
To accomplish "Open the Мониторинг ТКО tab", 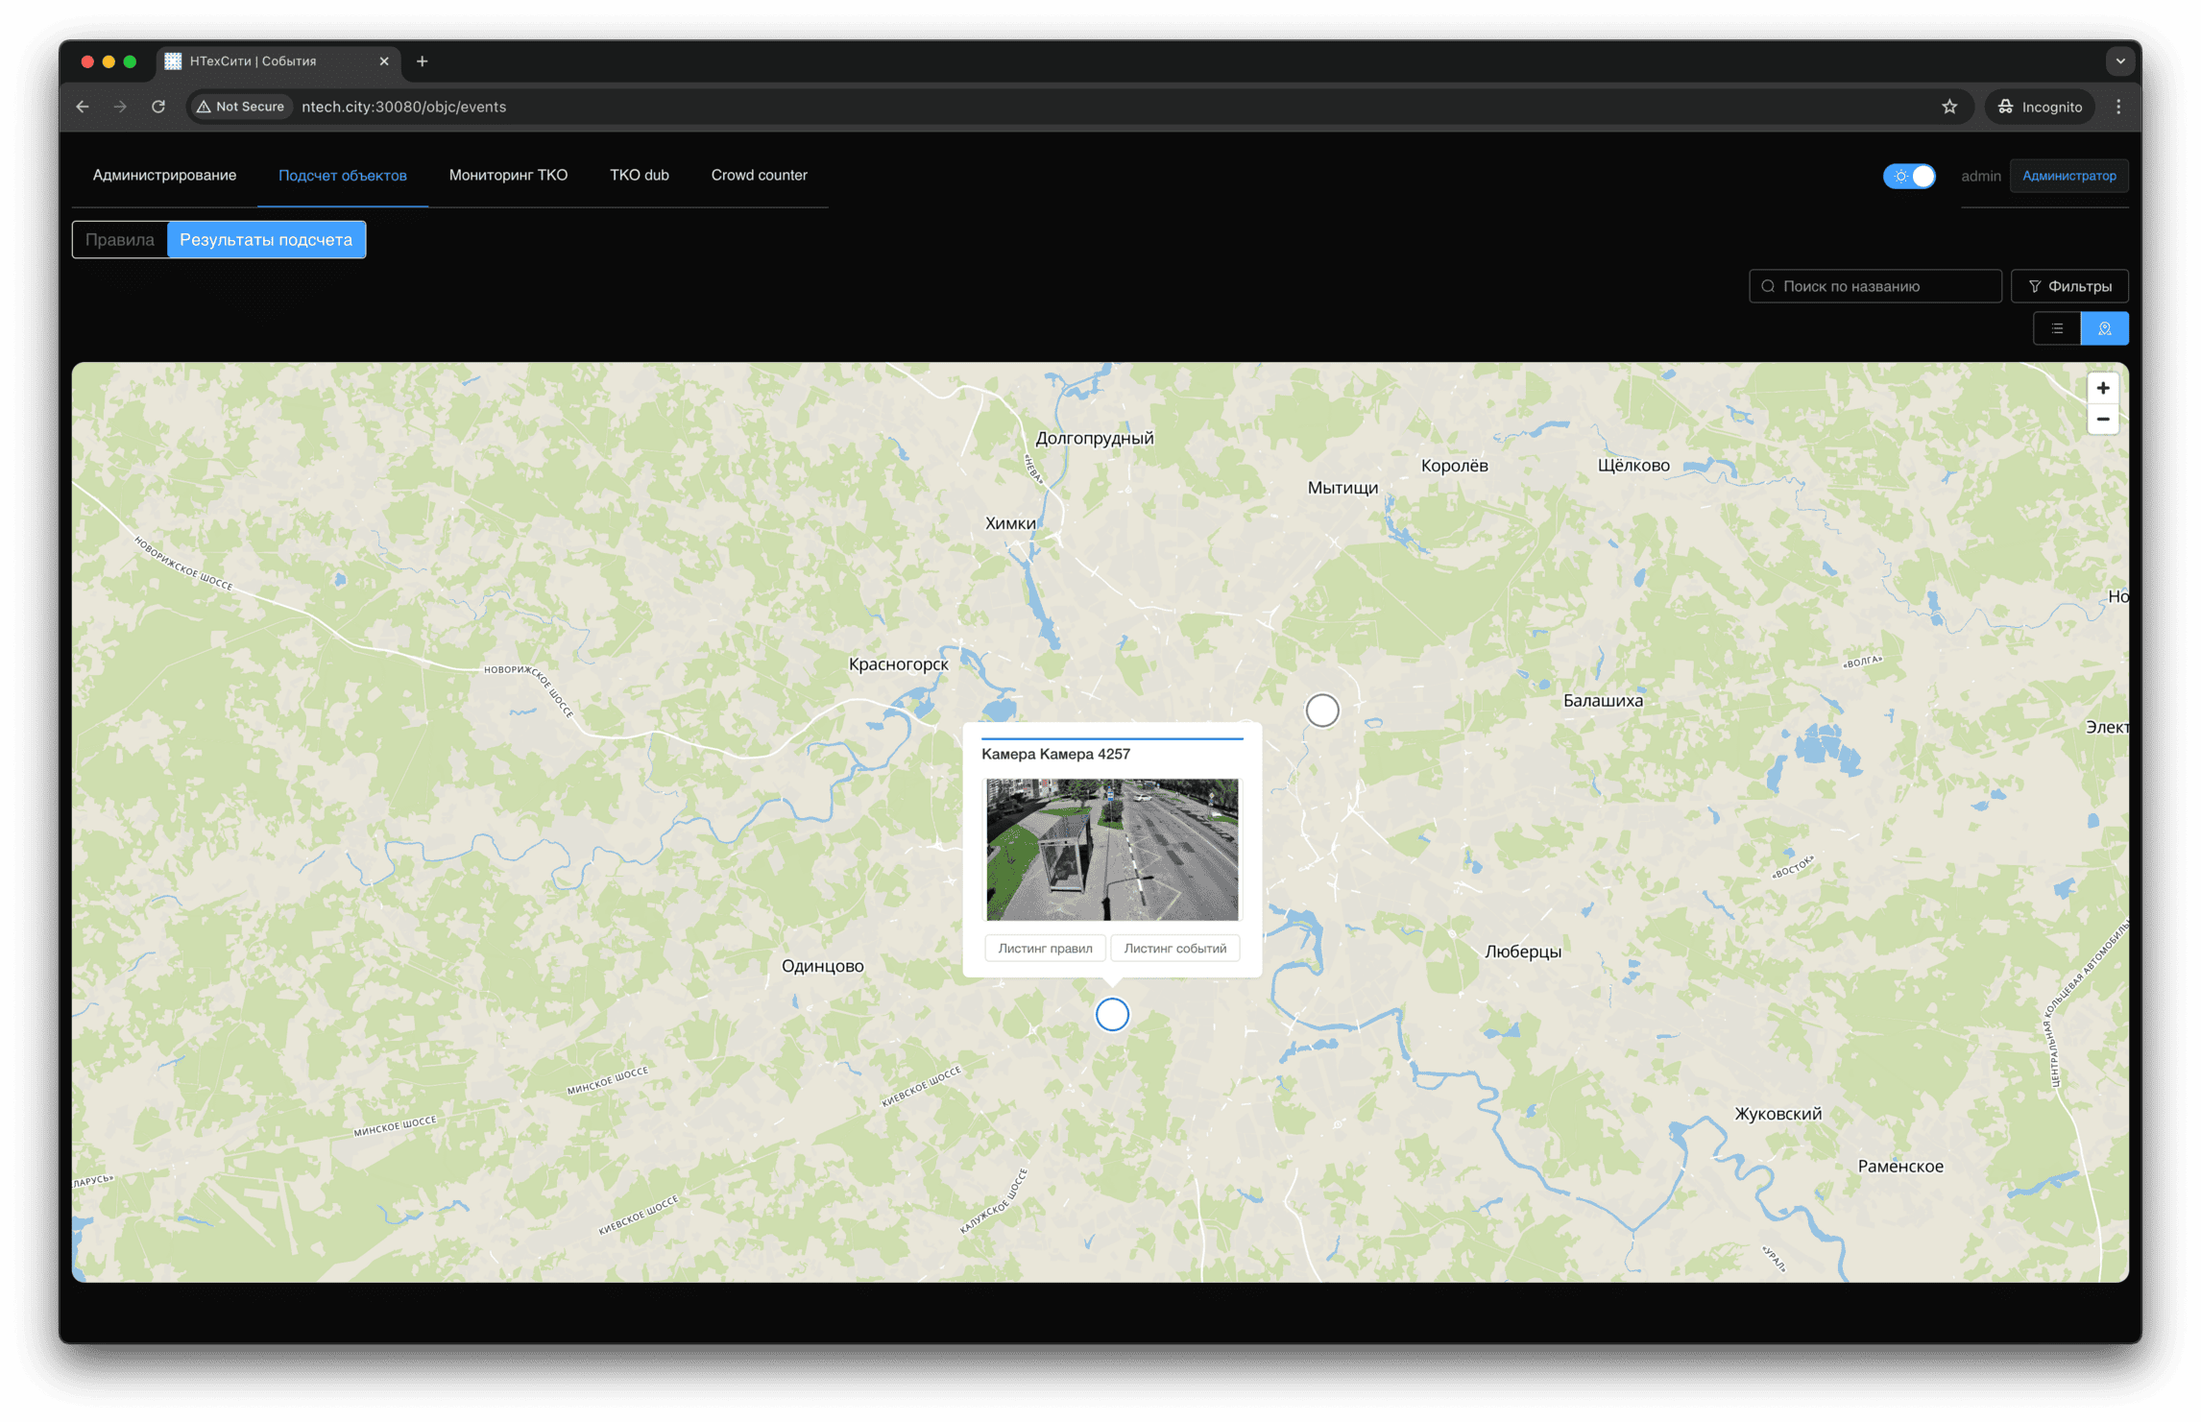I will [508, 175].
